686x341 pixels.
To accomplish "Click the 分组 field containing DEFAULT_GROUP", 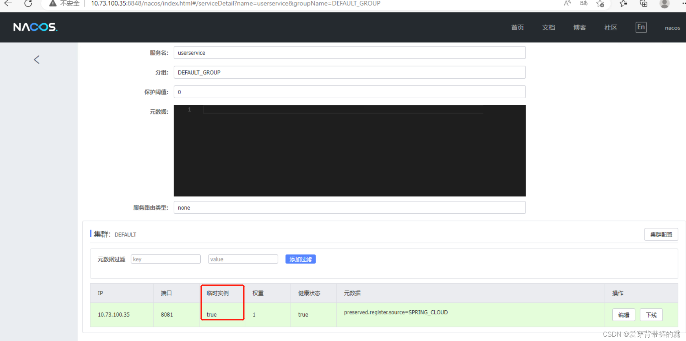I will [x=349, y=72].
